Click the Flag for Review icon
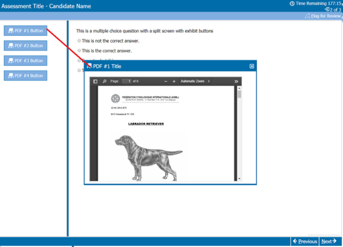343x247 pixels. (308, 16)
